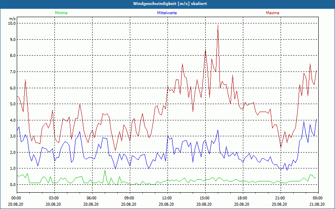Click the 21.08.20 date label
Screen dimensions: 335x209
click(x=317, y=204)
